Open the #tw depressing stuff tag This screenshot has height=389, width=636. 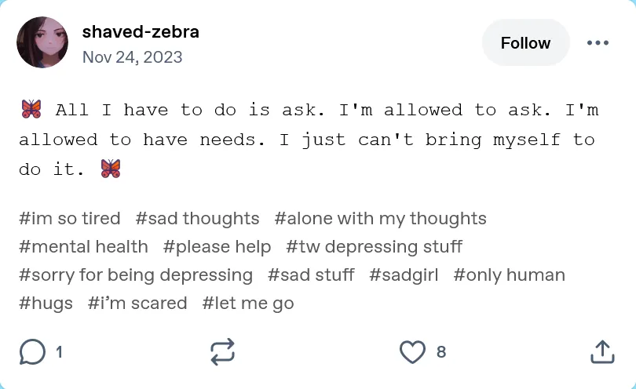pyautogui.click(x=374, y=247)
